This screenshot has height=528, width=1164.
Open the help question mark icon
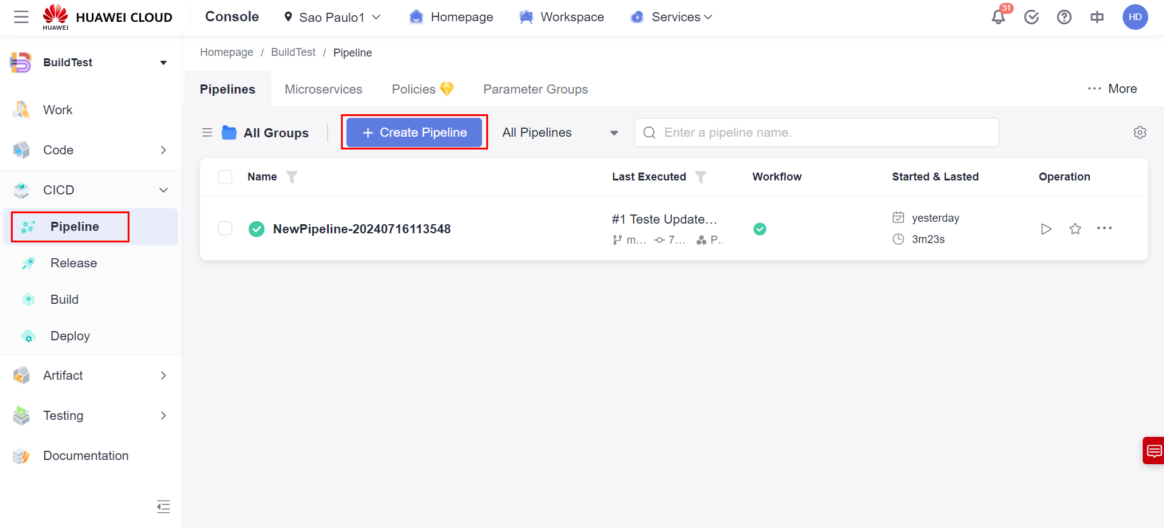[1064, 17]
